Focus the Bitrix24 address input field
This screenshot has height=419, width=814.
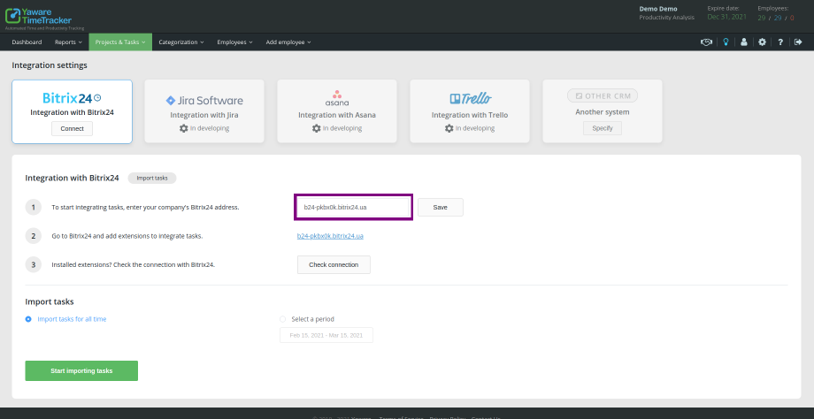pyautogui.click(x=353, y=207)
